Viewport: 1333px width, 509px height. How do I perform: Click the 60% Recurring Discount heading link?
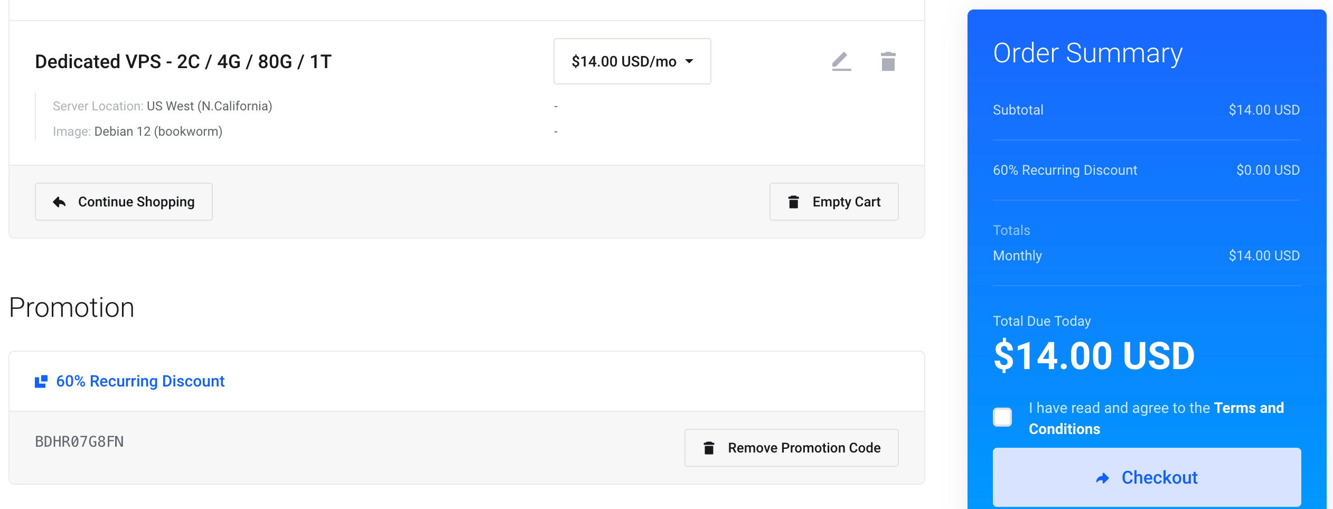[x=140, y=381]
